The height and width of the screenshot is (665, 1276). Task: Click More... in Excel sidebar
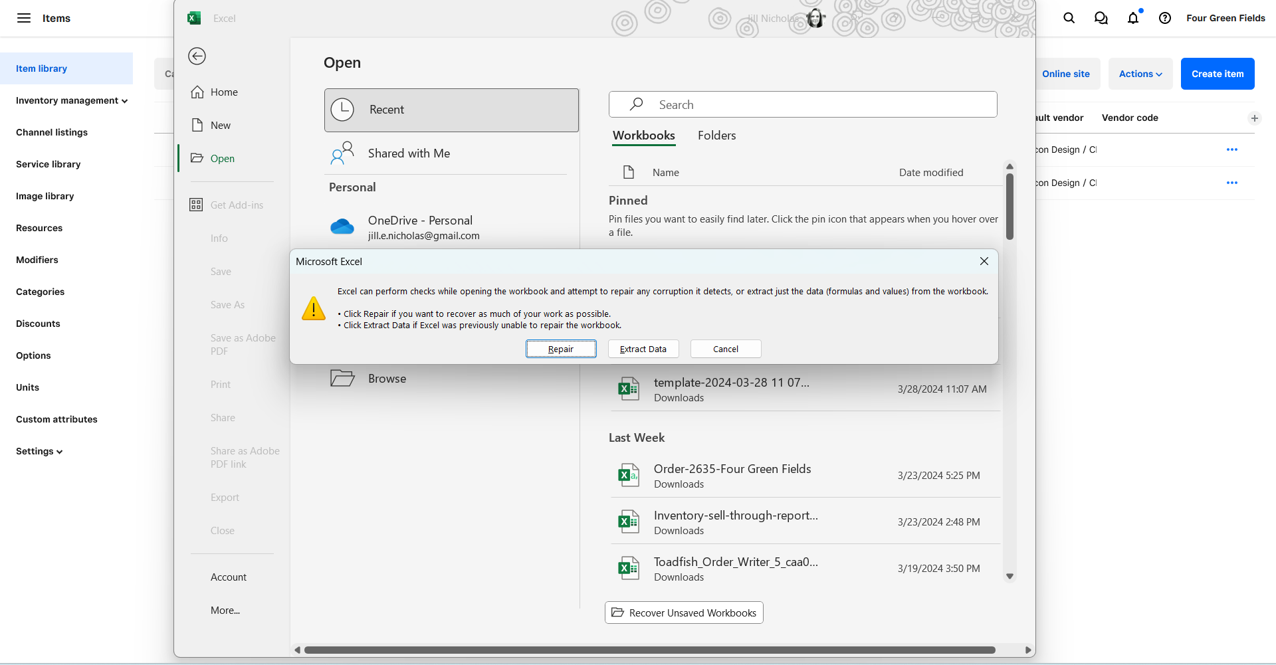point(225,611)
